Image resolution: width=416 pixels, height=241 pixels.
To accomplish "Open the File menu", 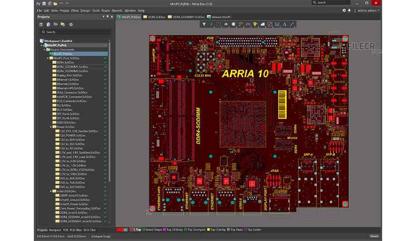I will (39, 10).
